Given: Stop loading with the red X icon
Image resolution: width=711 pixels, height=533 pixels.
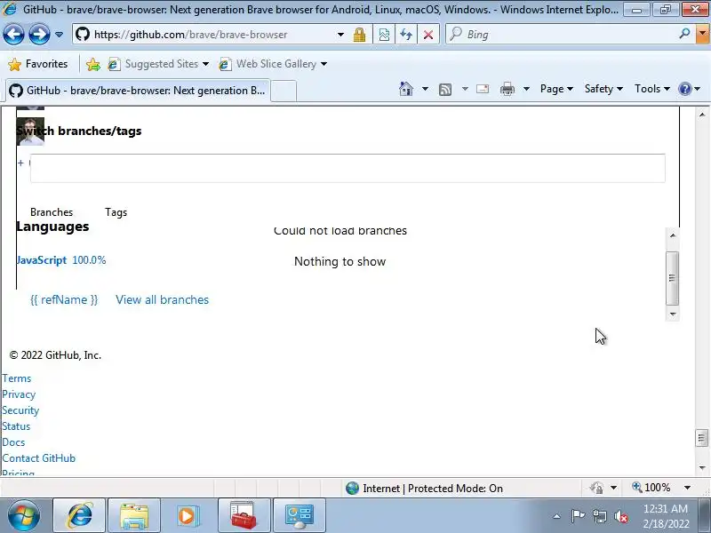Looking at the screenshot, I should [427, 35].
